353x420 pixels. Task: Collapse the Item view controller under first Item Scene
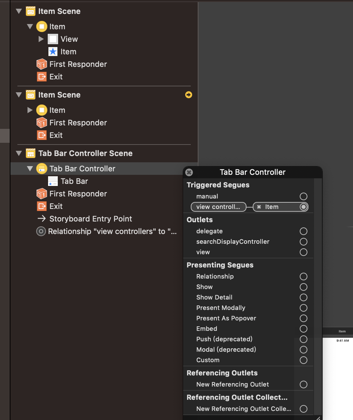[30, 27]
